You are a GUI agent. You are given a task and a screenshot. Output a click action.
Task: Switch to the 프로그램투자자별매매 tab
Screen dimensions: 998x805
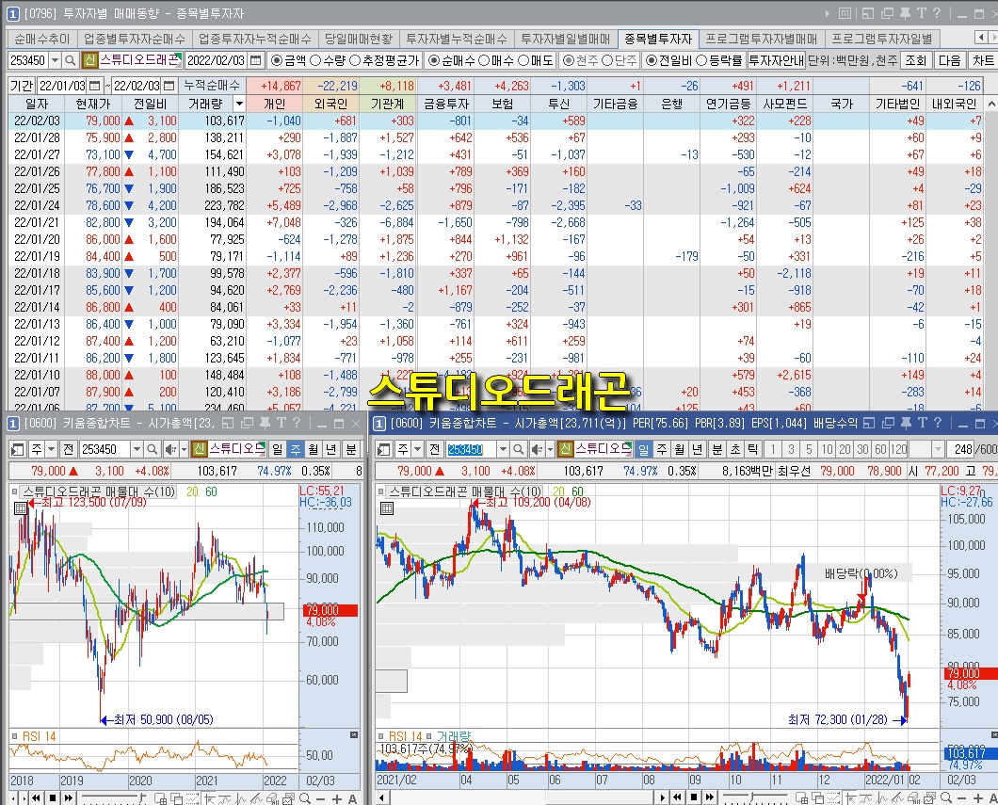[x=762, y=39]
